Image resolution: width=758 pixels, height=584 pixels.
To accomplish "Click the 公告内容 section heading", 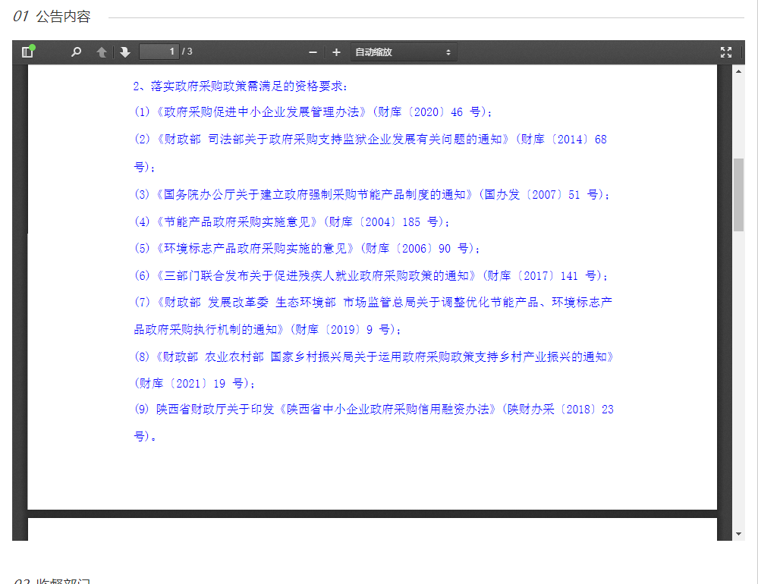I will click(x=62, y=17).
